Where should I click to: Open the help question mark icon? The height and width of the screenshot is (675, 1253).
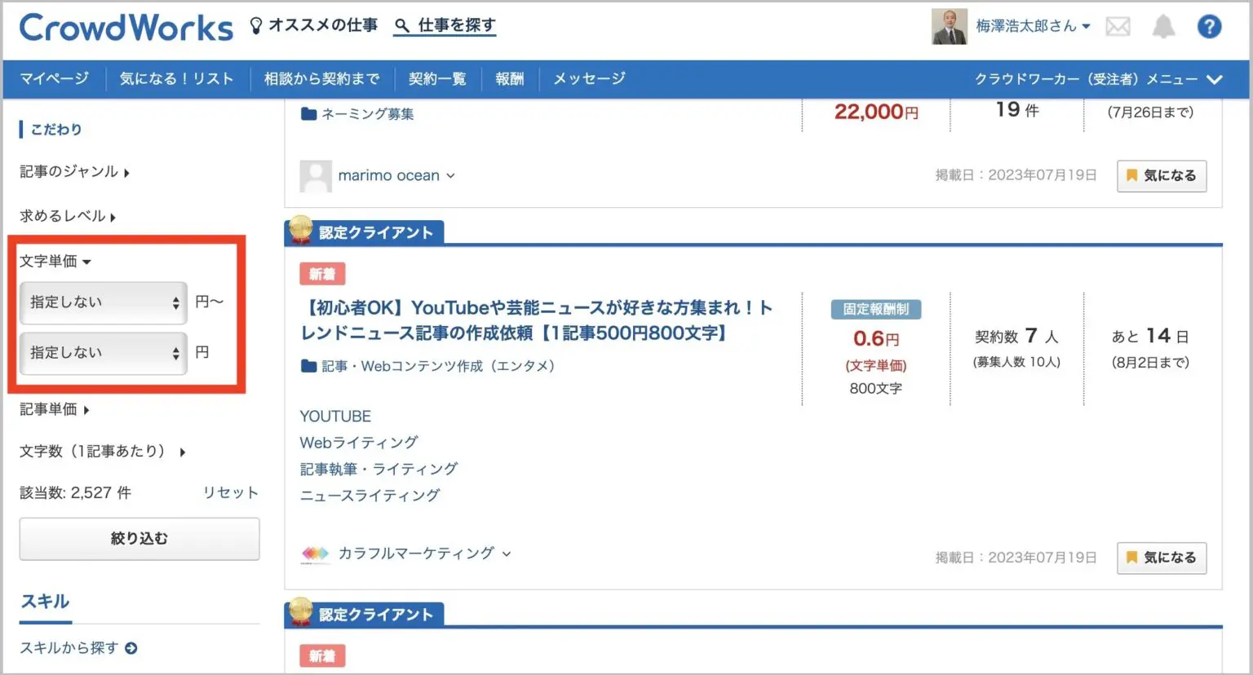(x=1209, y=27)
